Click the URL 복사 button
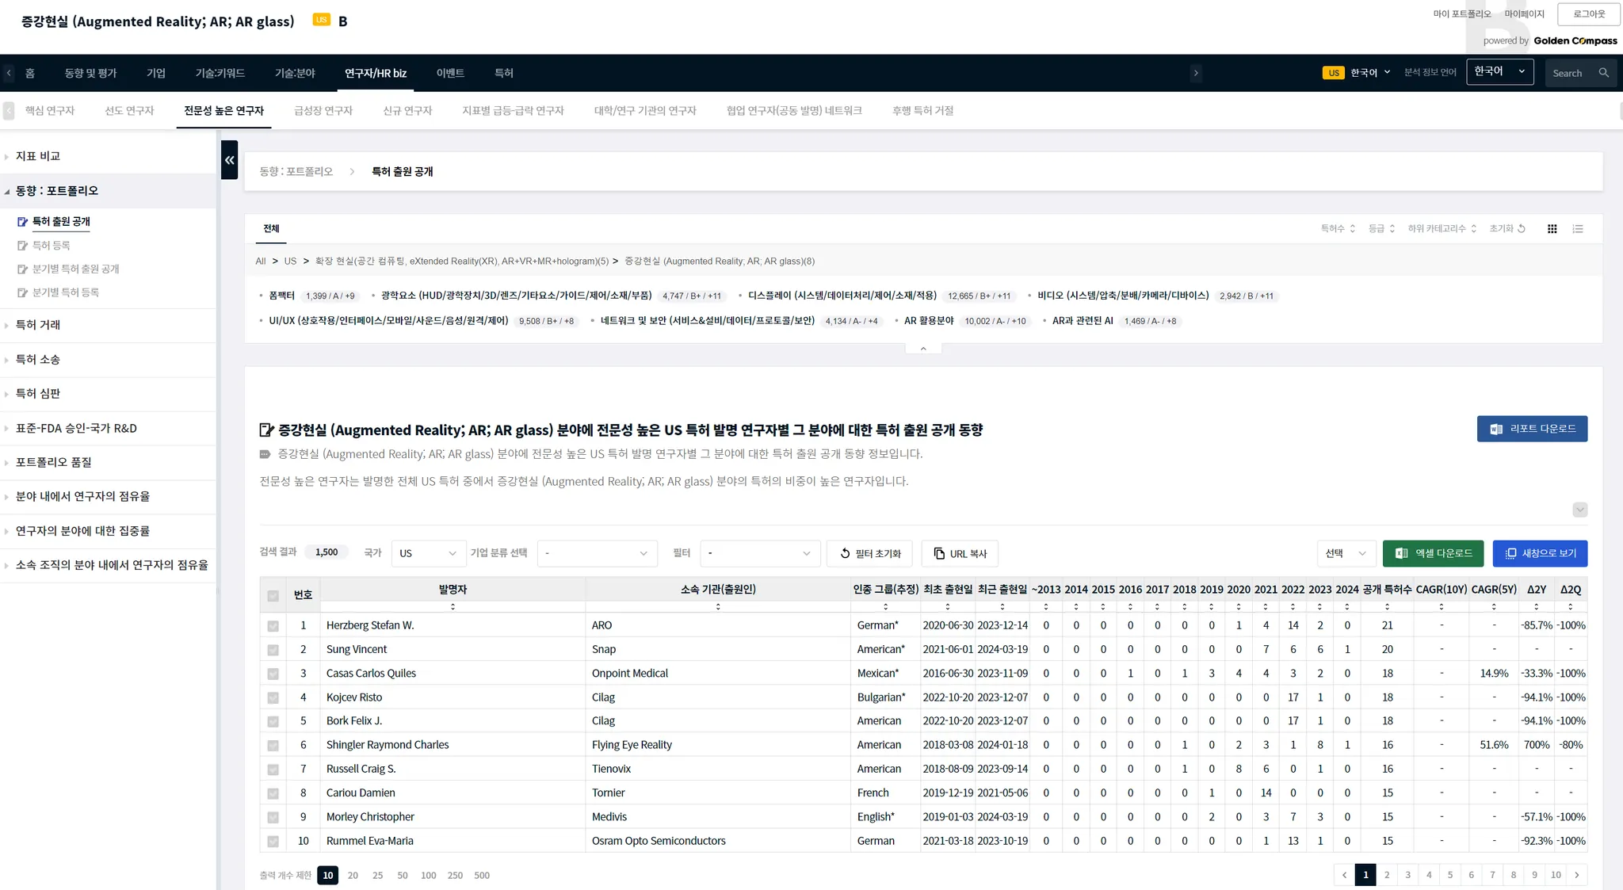Image resolution: width=1623 pixels, height=890 pixels. pos(959,553)
